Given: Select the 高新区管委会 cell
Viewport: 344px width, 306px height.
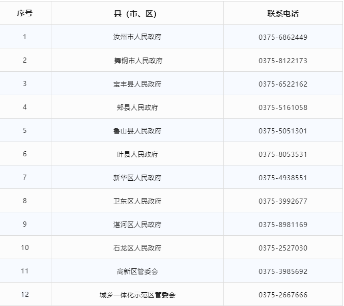Looking at the screenshot, I should tap(137, 271).
